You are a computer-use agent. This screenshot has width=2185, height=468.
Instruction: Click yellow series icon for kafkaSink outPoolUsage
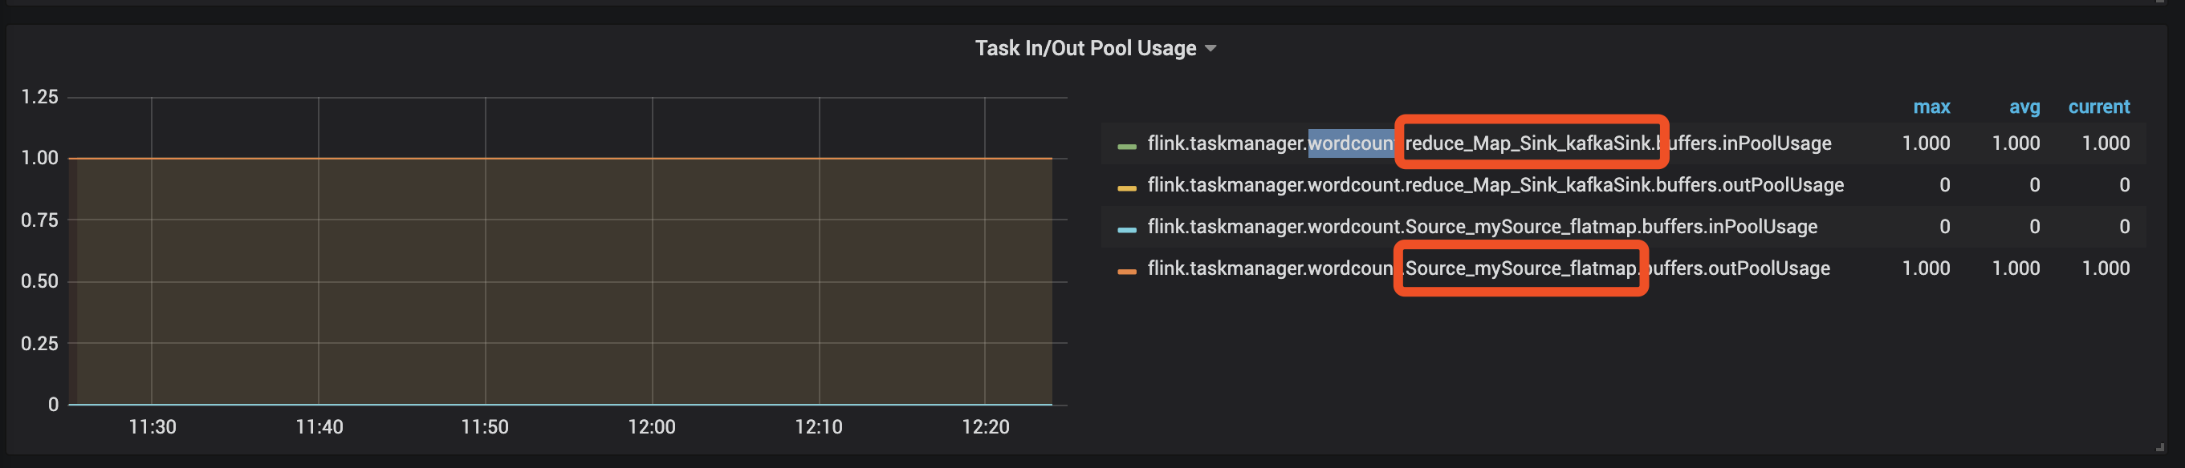1126,188
